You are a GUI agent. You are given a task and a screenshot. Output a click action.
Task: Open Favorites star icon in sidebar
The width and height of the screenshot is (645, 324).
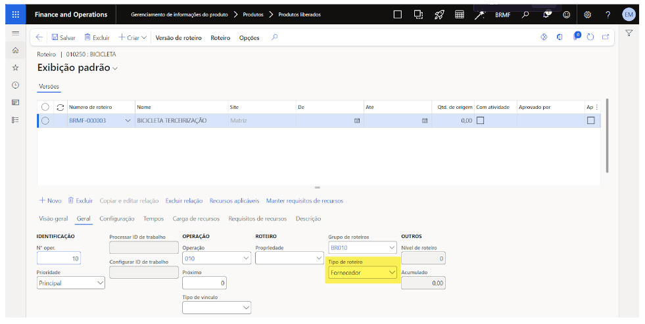click(x=16, y=68)
